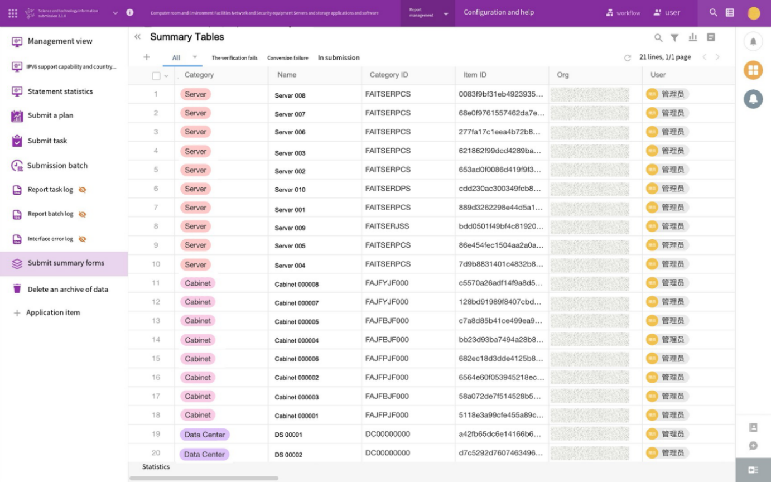
Task: Click the info icon in top bar
Action: pyautogui.click(x=130, y=12)
